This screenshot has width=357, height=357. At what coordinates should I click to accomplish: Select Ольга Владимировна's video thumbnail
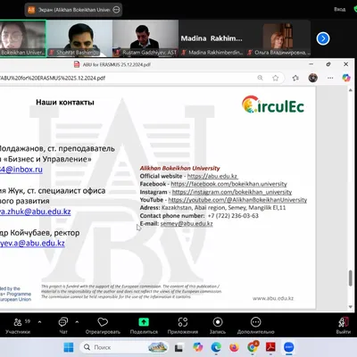(278, 38)
